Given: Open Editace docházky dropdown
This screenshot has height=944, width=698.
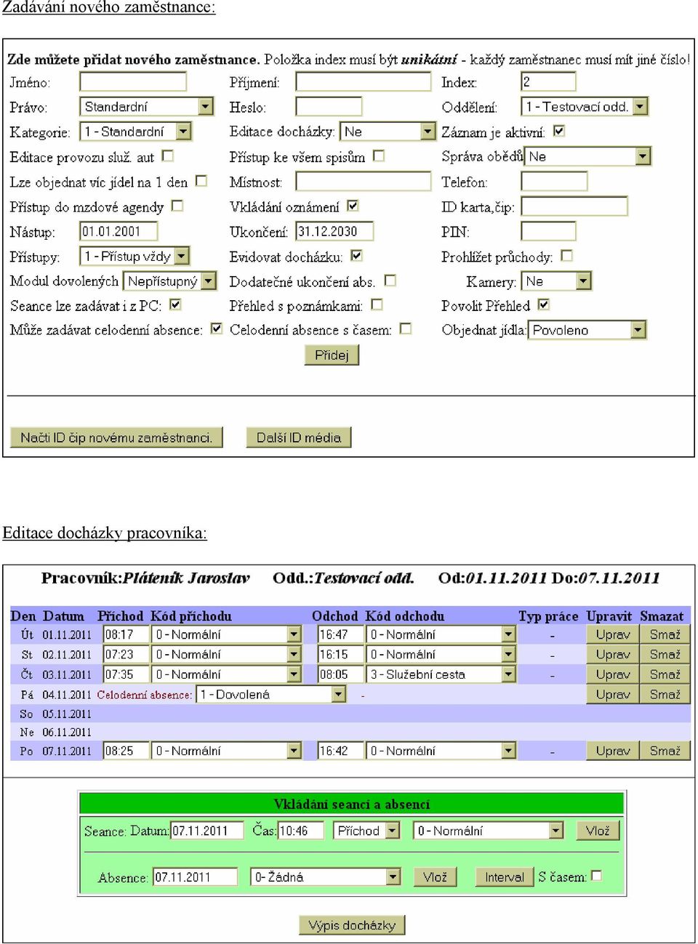Looking at the screenshot, I should (388, 132).
